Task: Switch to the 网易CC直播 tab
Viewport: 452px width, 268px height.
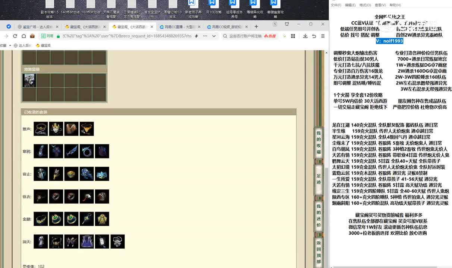Action: point(179,27)
